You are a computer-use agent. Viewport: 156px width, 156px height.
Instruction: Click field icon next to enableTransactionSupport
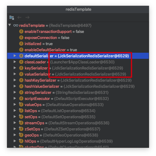(21, 31)
